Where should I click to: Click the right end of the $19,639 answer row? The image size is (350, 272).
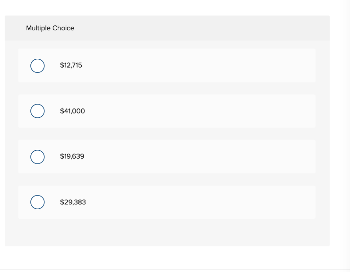(301, 157)
